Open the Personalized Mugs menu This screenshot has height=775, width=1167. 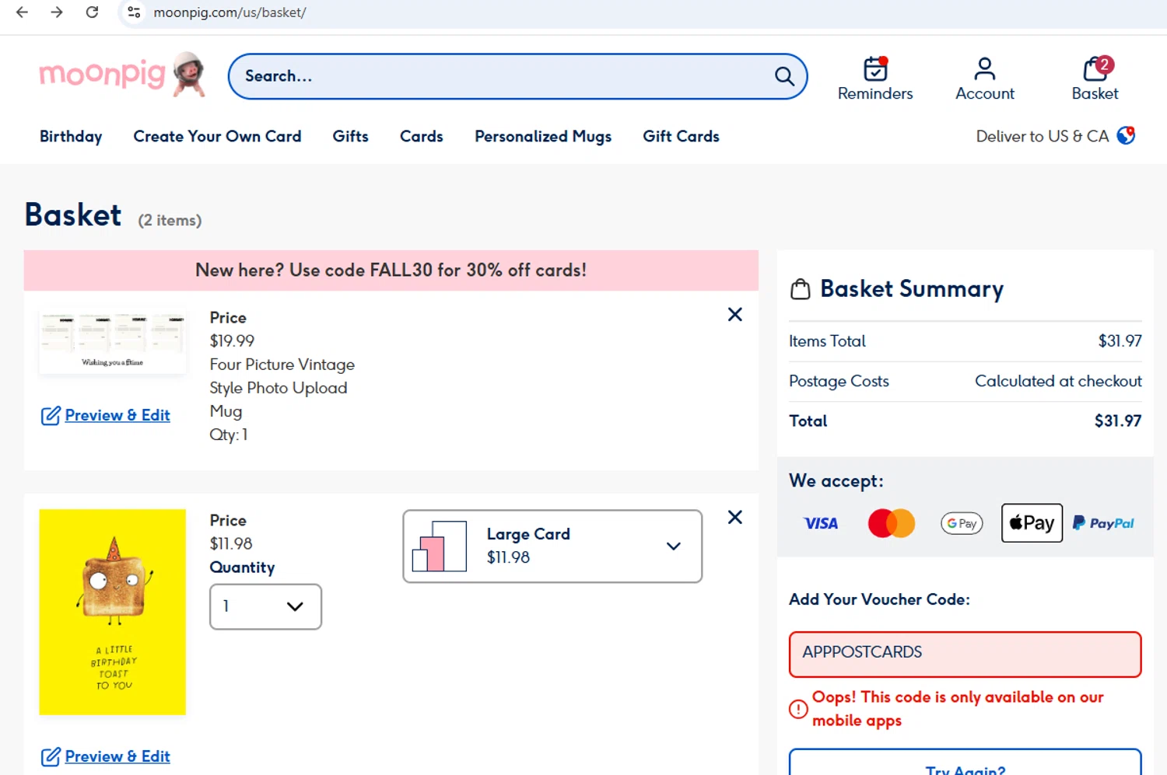coord(542,137)
